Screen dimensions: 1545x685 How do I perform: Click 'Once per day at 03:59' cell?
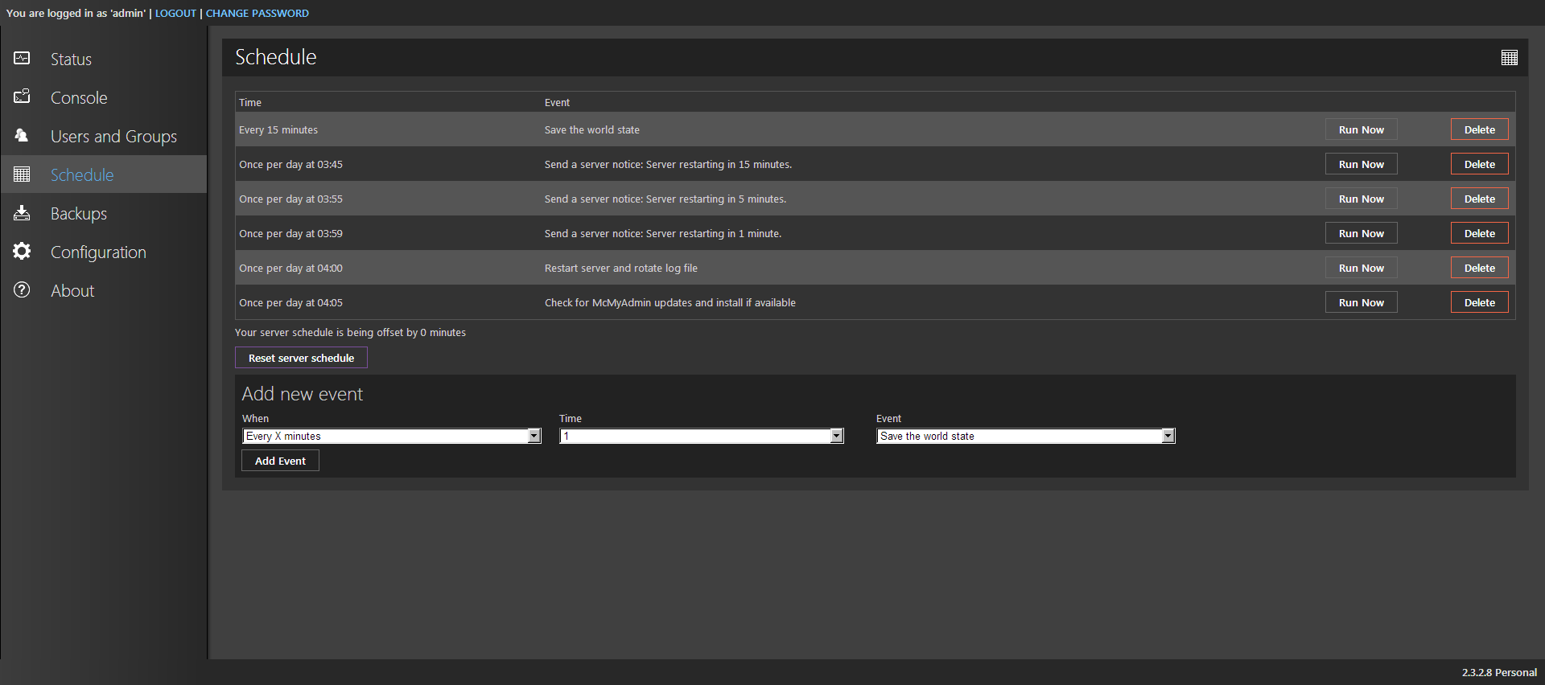click(290, 233)
